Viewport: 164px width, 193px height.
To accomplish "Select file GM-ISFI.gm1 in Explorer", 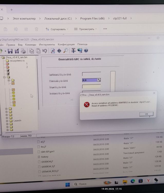I will click(48, 152).
